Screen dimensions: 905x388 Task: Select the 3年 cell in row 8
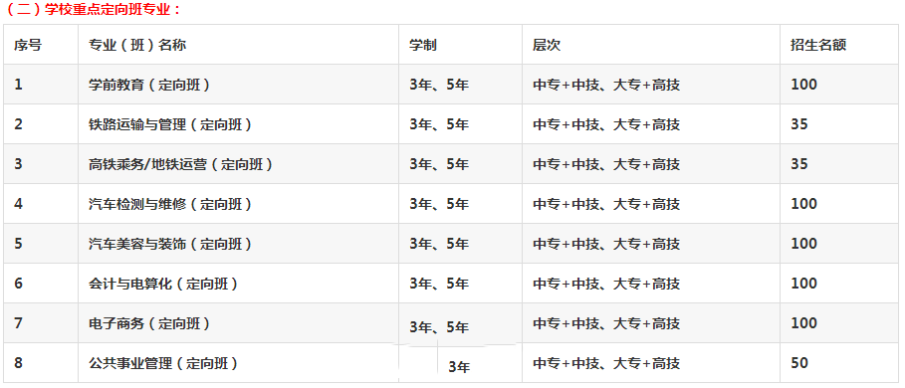pos(459,367)
